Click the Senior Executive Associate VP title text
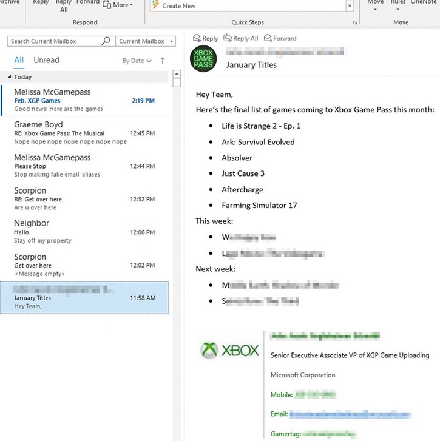The height and width of the screenshot is (441, 440). (x=350, y=355)
